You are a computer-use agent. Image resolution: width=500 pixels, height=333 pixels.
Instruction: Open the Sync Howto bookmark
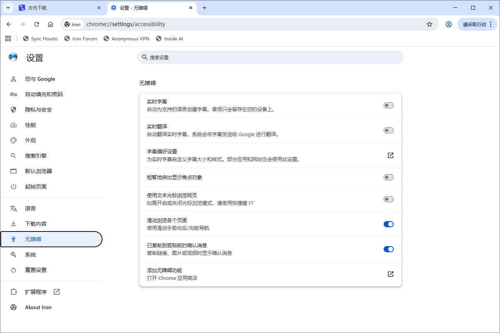[x=40, y=38]
